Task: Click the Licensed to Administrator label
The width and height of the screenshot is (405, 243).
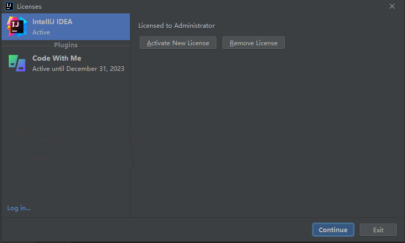Action: point(176,26)
